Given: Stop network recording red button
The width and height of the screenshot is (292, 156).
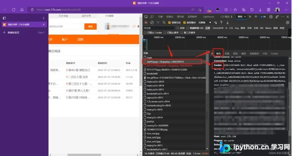Looking at the screenshot, I should click(x=146, y=23).
